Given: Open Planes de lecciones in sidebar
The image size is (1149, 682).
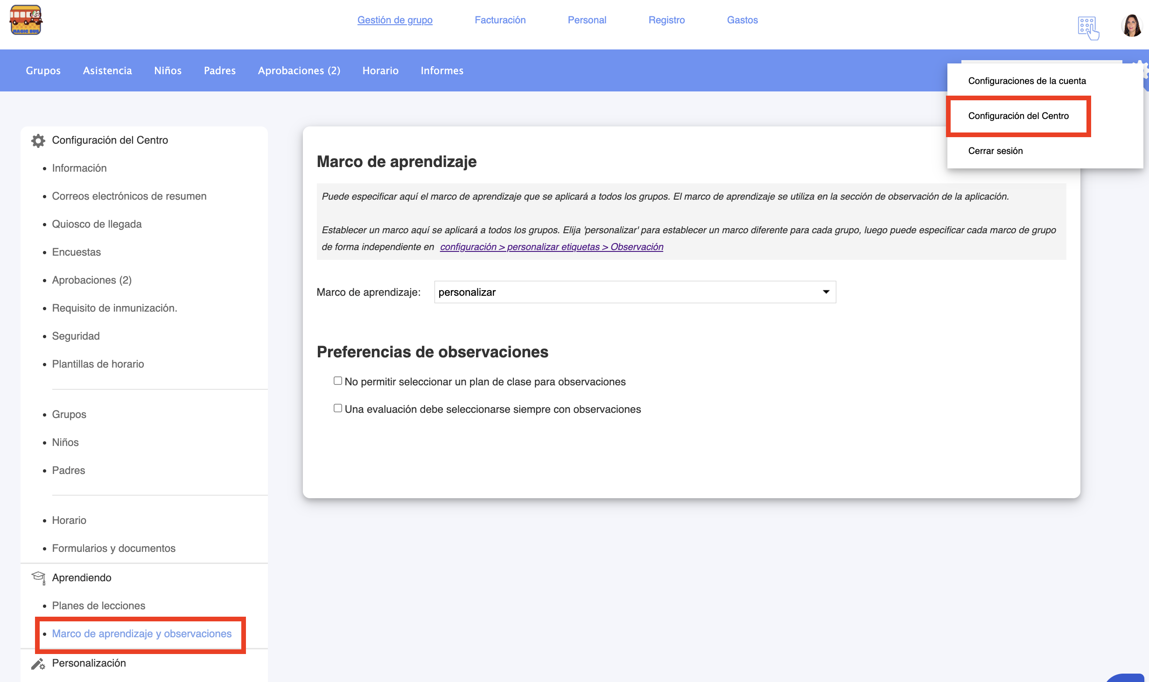Looking at the screenshot, I should [98, 606].
